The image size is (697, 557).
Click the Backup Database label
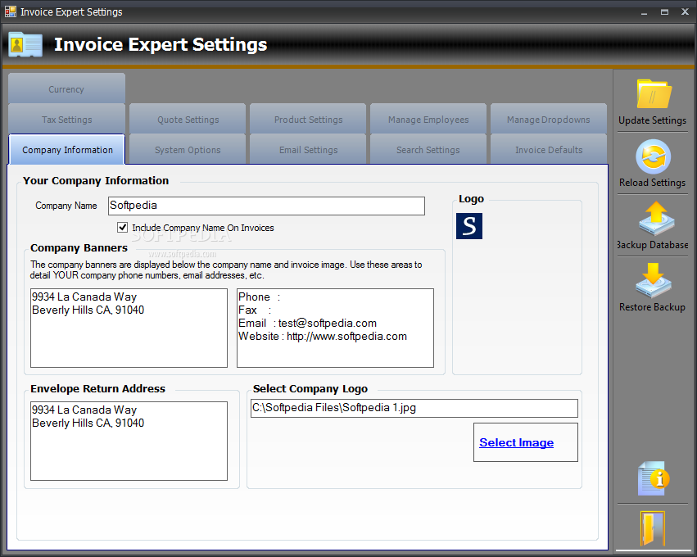[652, 245]
